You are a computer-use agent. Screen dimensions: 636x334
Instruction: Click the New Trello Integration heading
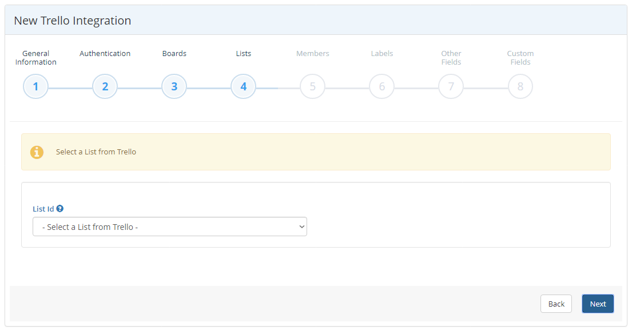pyautogui.click(x=72, y=20)
